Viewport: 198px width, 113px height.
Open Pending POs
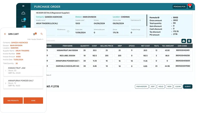pyautogui.click(x=179, y=6)
